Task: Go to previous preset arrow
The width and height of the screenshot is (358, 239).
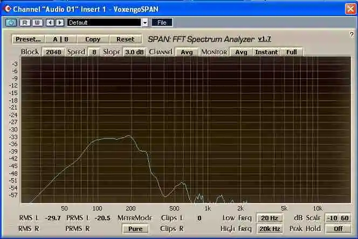Action: click(50, 23)
